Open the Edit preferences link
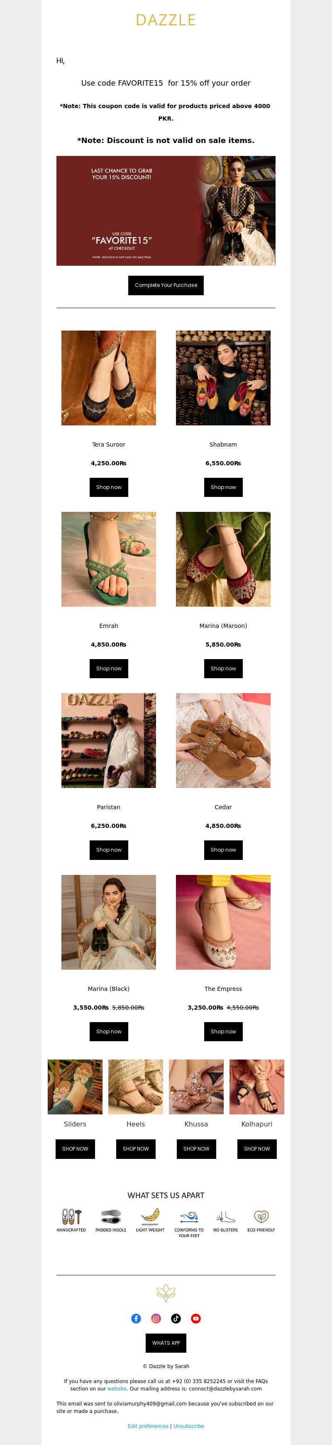This screenshot has width=332, height=1445. [x=148, y=1425]
